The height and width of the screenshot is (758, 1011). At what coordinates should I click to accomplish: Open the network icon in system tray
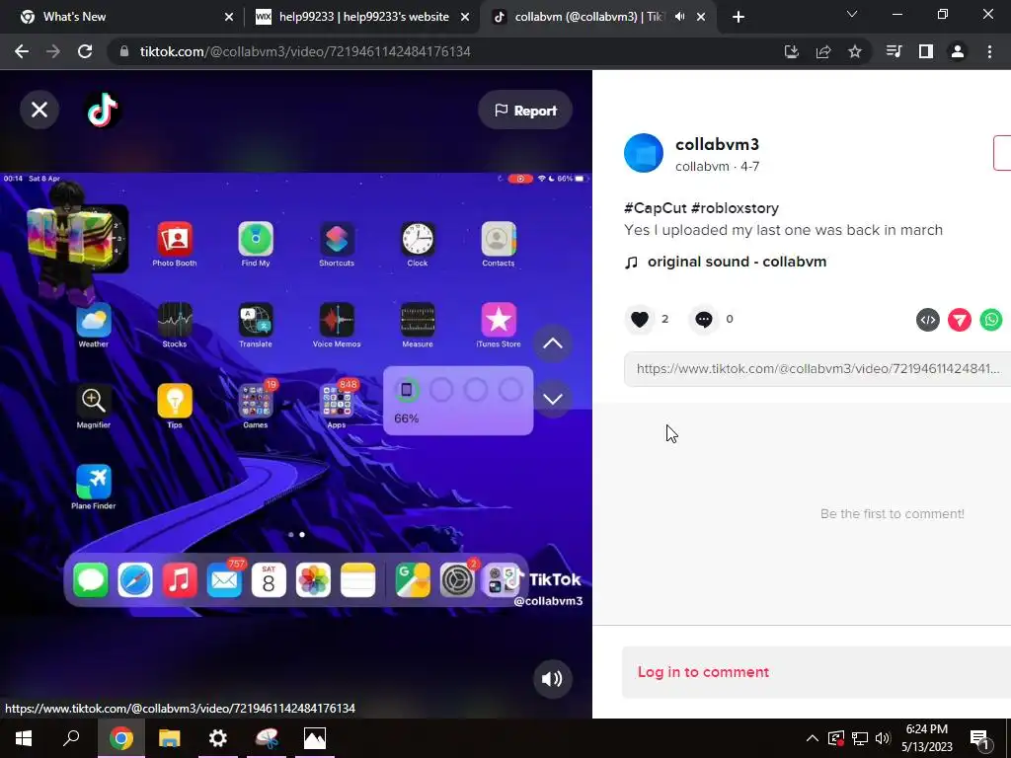point(860,738)
